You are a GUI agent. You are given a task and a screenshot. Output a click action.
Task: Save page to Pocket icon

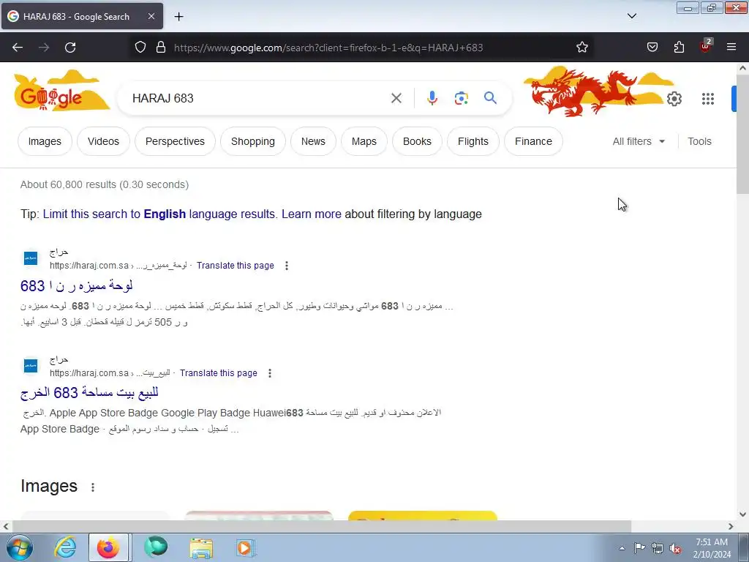[652, 48]
